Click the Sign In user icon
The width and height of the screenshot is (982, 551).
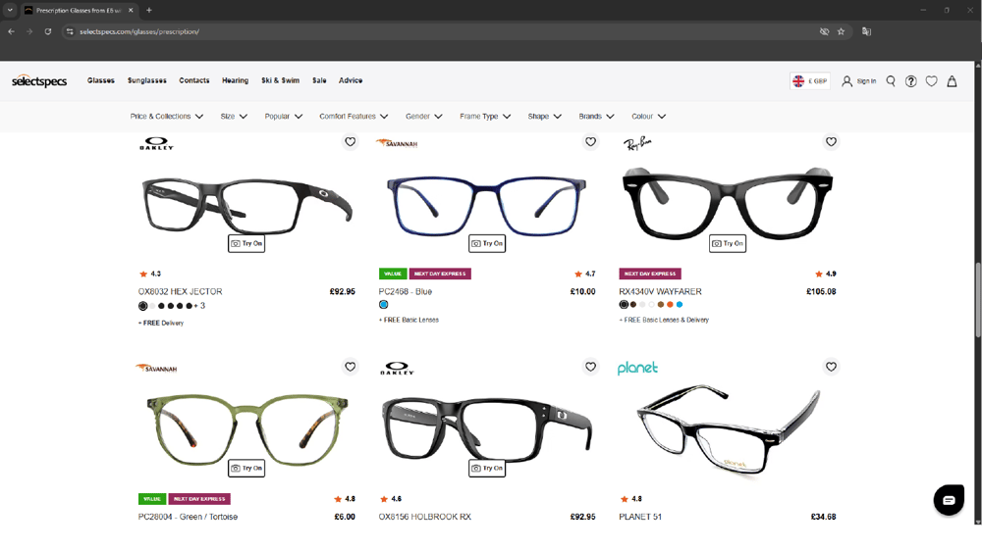coord(846,81)
